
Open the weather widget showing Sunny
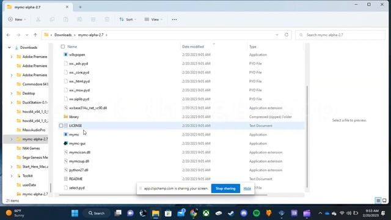(15, 213)
